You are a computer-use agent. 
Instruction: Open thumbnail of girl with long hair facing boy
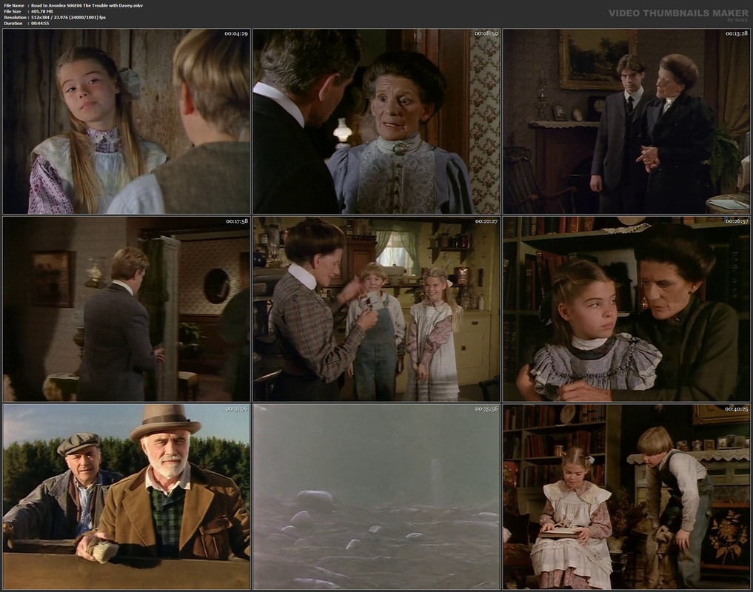coord(127,121)
